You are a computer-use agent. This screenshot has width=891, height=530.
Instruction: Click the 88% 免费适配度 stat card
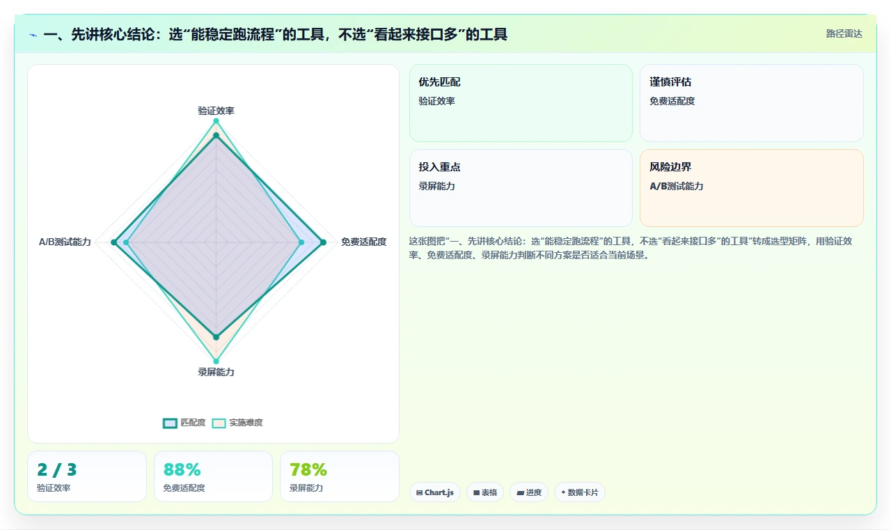213,476
